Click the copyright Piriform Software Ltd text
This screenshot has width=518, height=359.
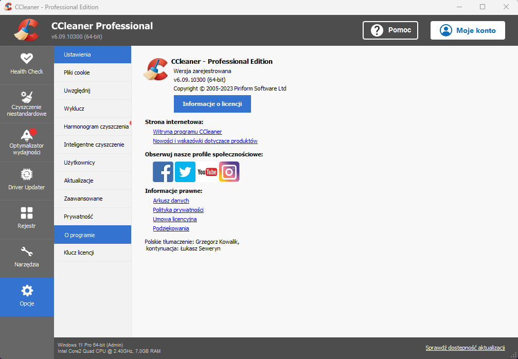[x=230, y=88]
